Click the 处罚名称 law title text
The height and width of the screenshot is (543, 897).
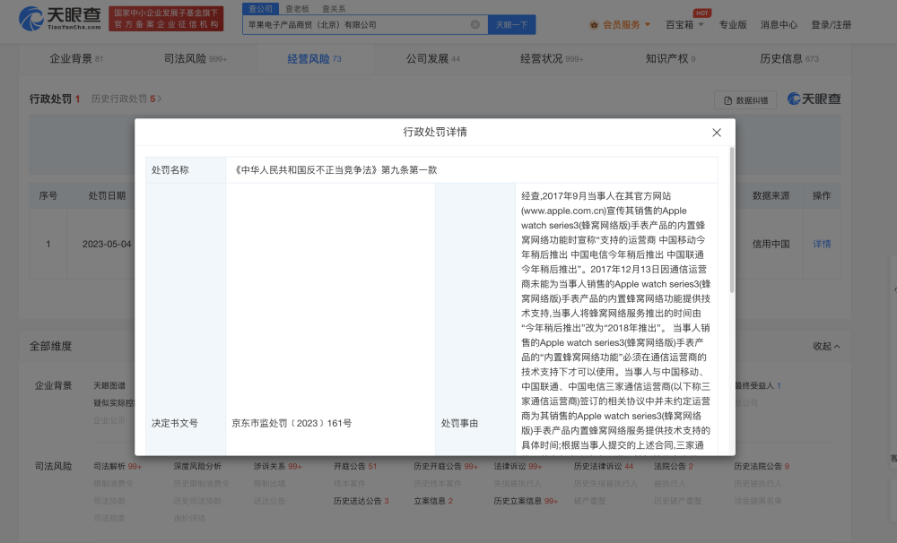click(334, 169)
